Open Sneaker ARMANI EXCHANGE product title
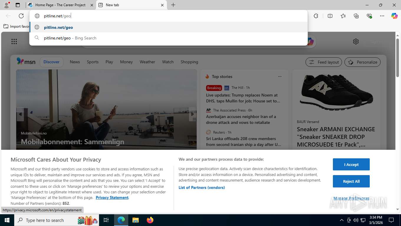This screenshot has height=226, width=401. (336, 137)
